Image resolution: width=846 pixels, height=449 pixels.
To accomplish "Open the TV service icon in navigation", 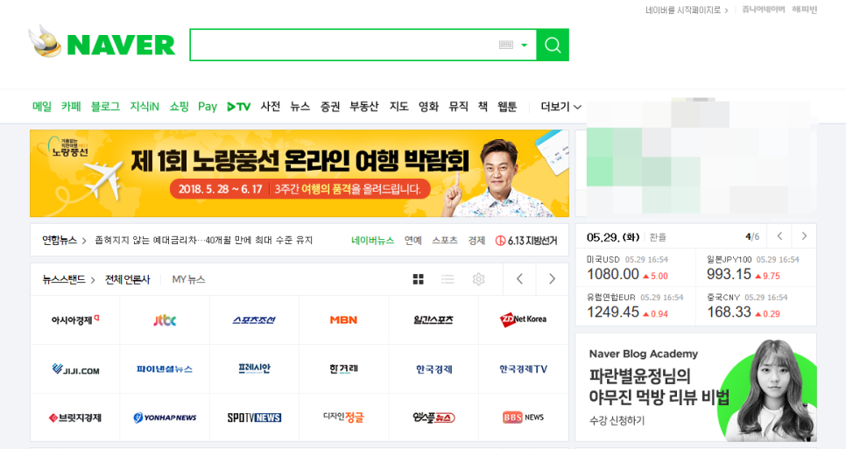I will [238, 107].
